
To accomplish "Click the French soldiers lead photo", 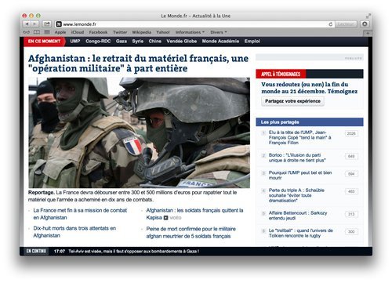I will coord(139,132).
